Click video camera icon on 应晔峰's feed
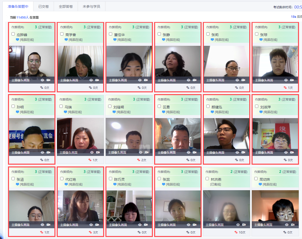This screenshot has height=239, width=302. point(48,80)
